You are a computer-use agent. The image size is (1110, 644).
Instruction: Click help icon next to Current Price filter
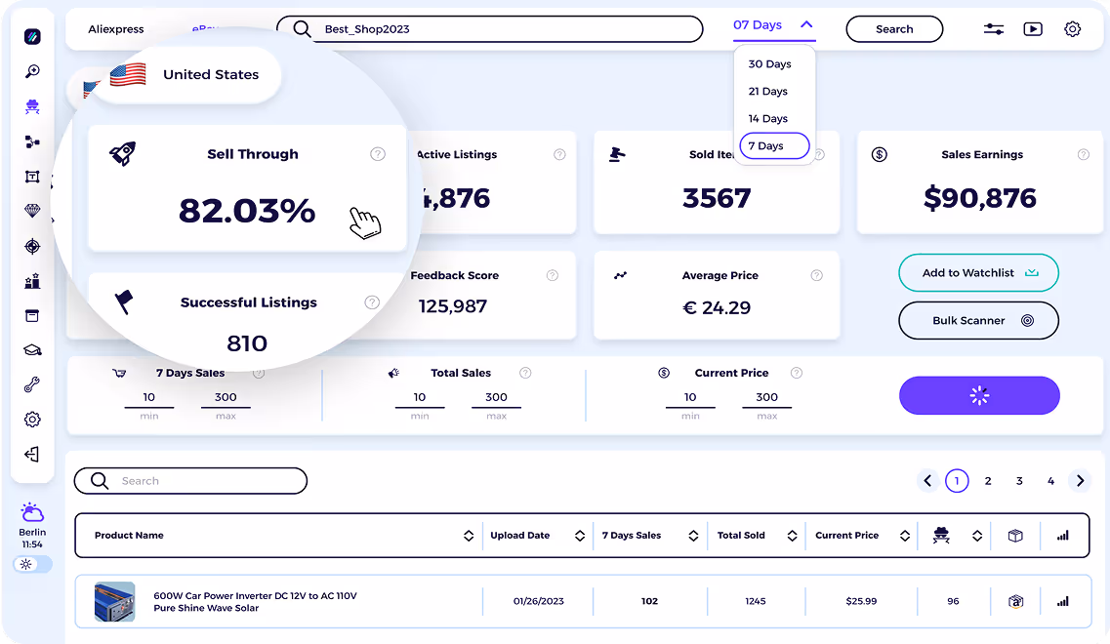pyautogui.click(x=797, y=373)
